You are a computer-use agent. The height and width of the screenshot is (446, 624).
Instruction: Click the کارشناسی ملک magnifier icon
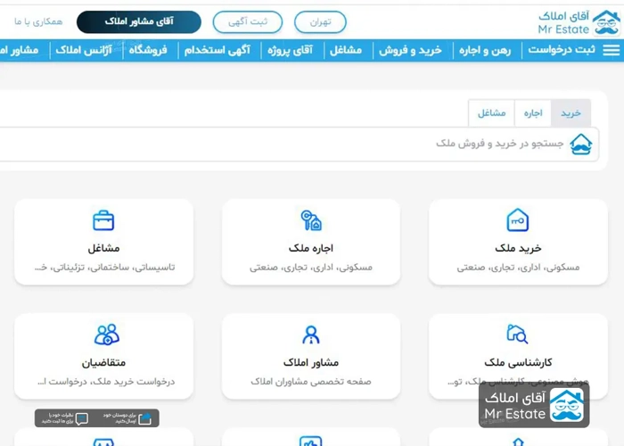coord(518,334)
